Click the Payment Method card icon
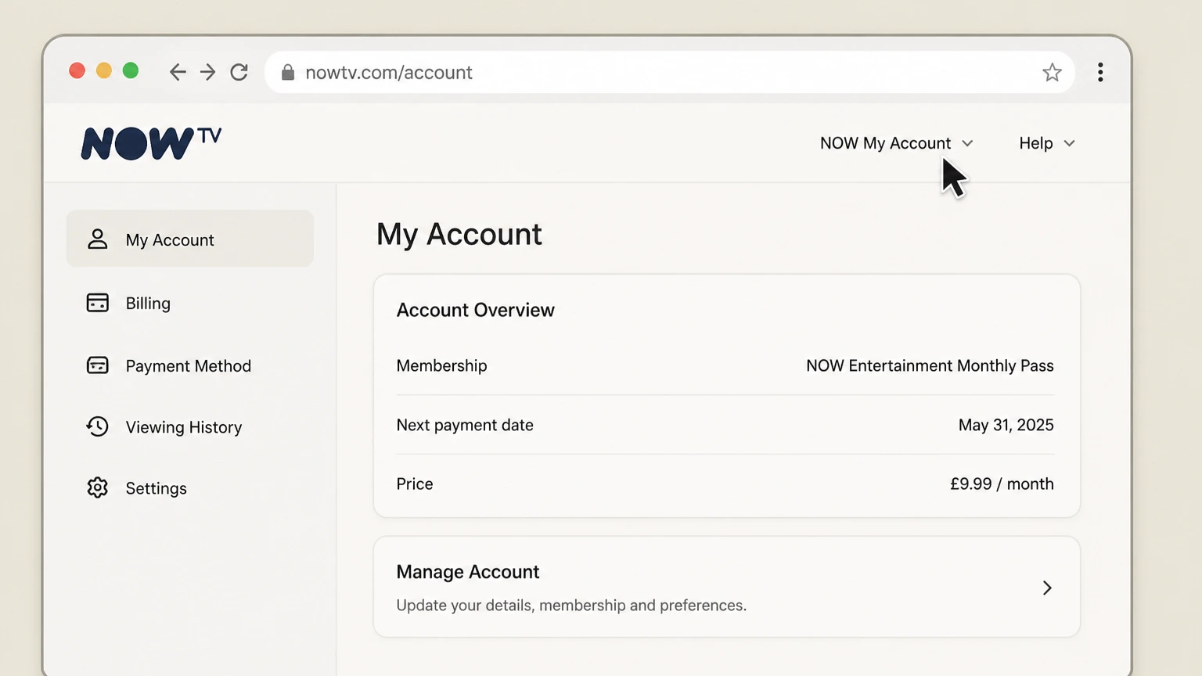The height and width of the screenshot is (676, 1202). point(97,365)
